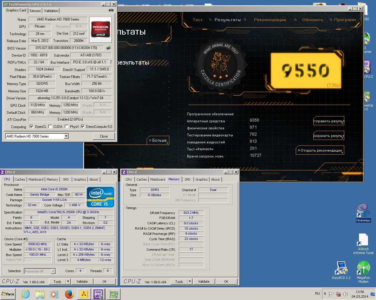
Task: Click the BIOS Version field in GPU-Z
Action: (x=66, y=48)
